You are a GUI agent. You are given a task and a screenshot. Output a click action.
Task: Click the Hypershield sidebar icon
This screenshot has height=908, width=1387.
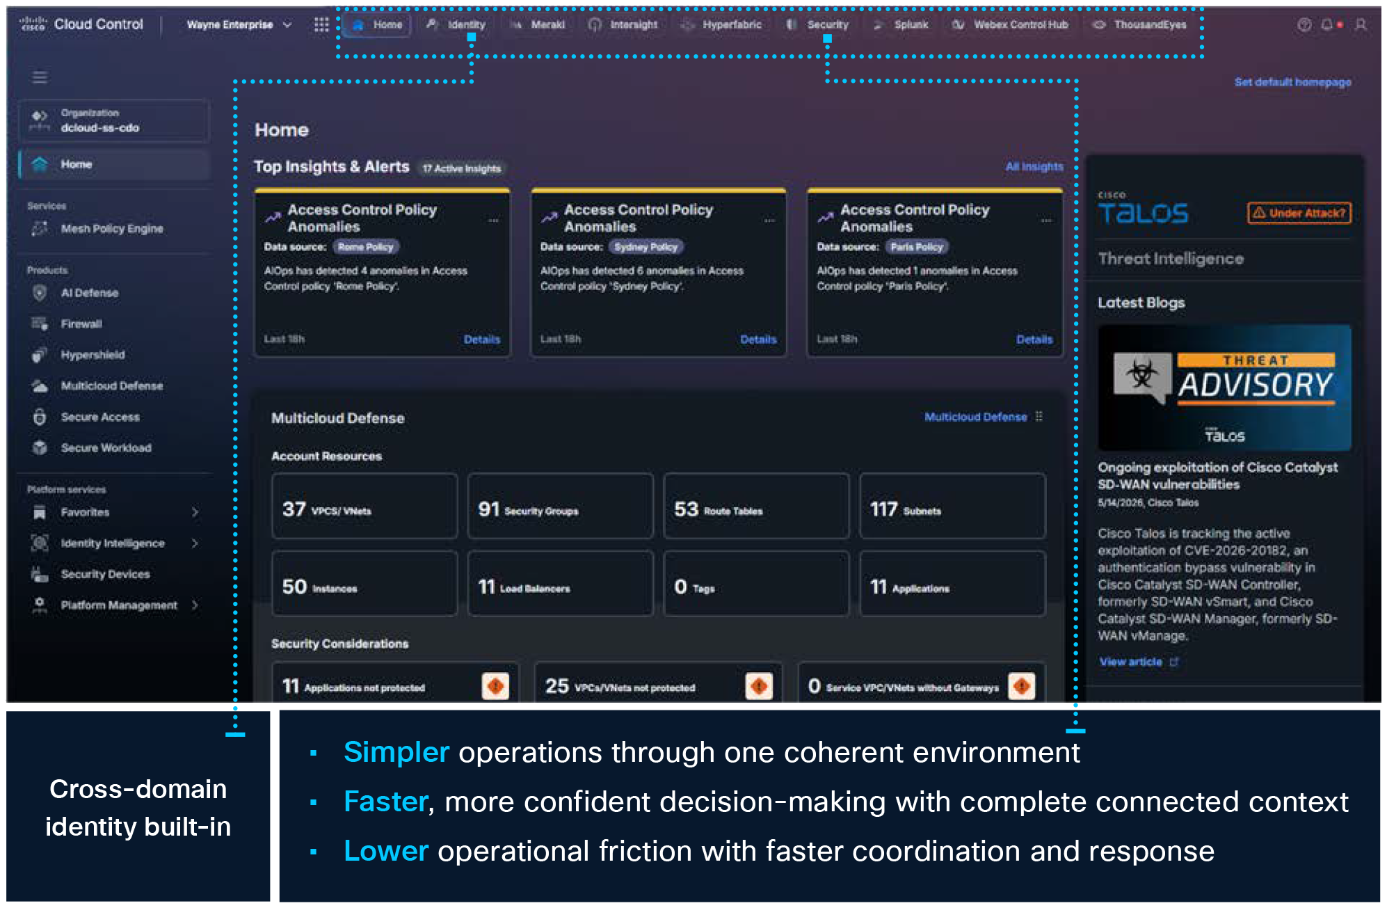pyautogui.click(x=40, y=355)
